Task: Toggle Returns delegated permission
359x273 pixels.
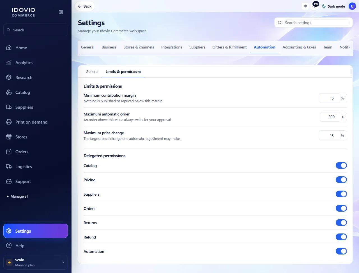Action: [x=341, y=223]
